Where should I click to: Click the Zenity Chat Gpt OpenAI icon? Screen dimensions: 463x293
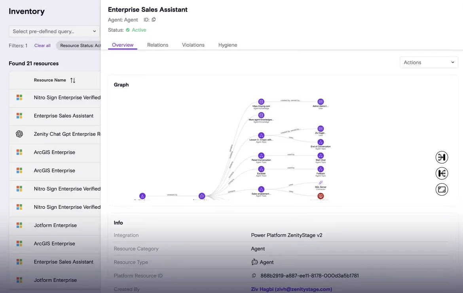19,134
